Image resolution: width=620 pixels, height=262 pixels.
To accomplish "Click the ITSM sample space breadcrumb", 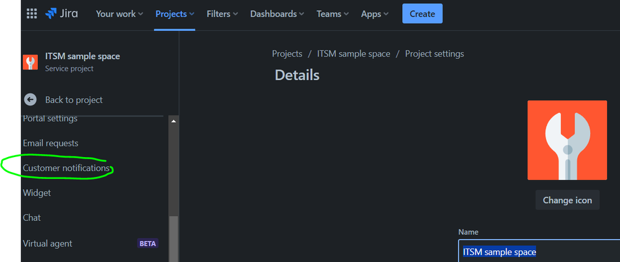I will coord(354,53).
